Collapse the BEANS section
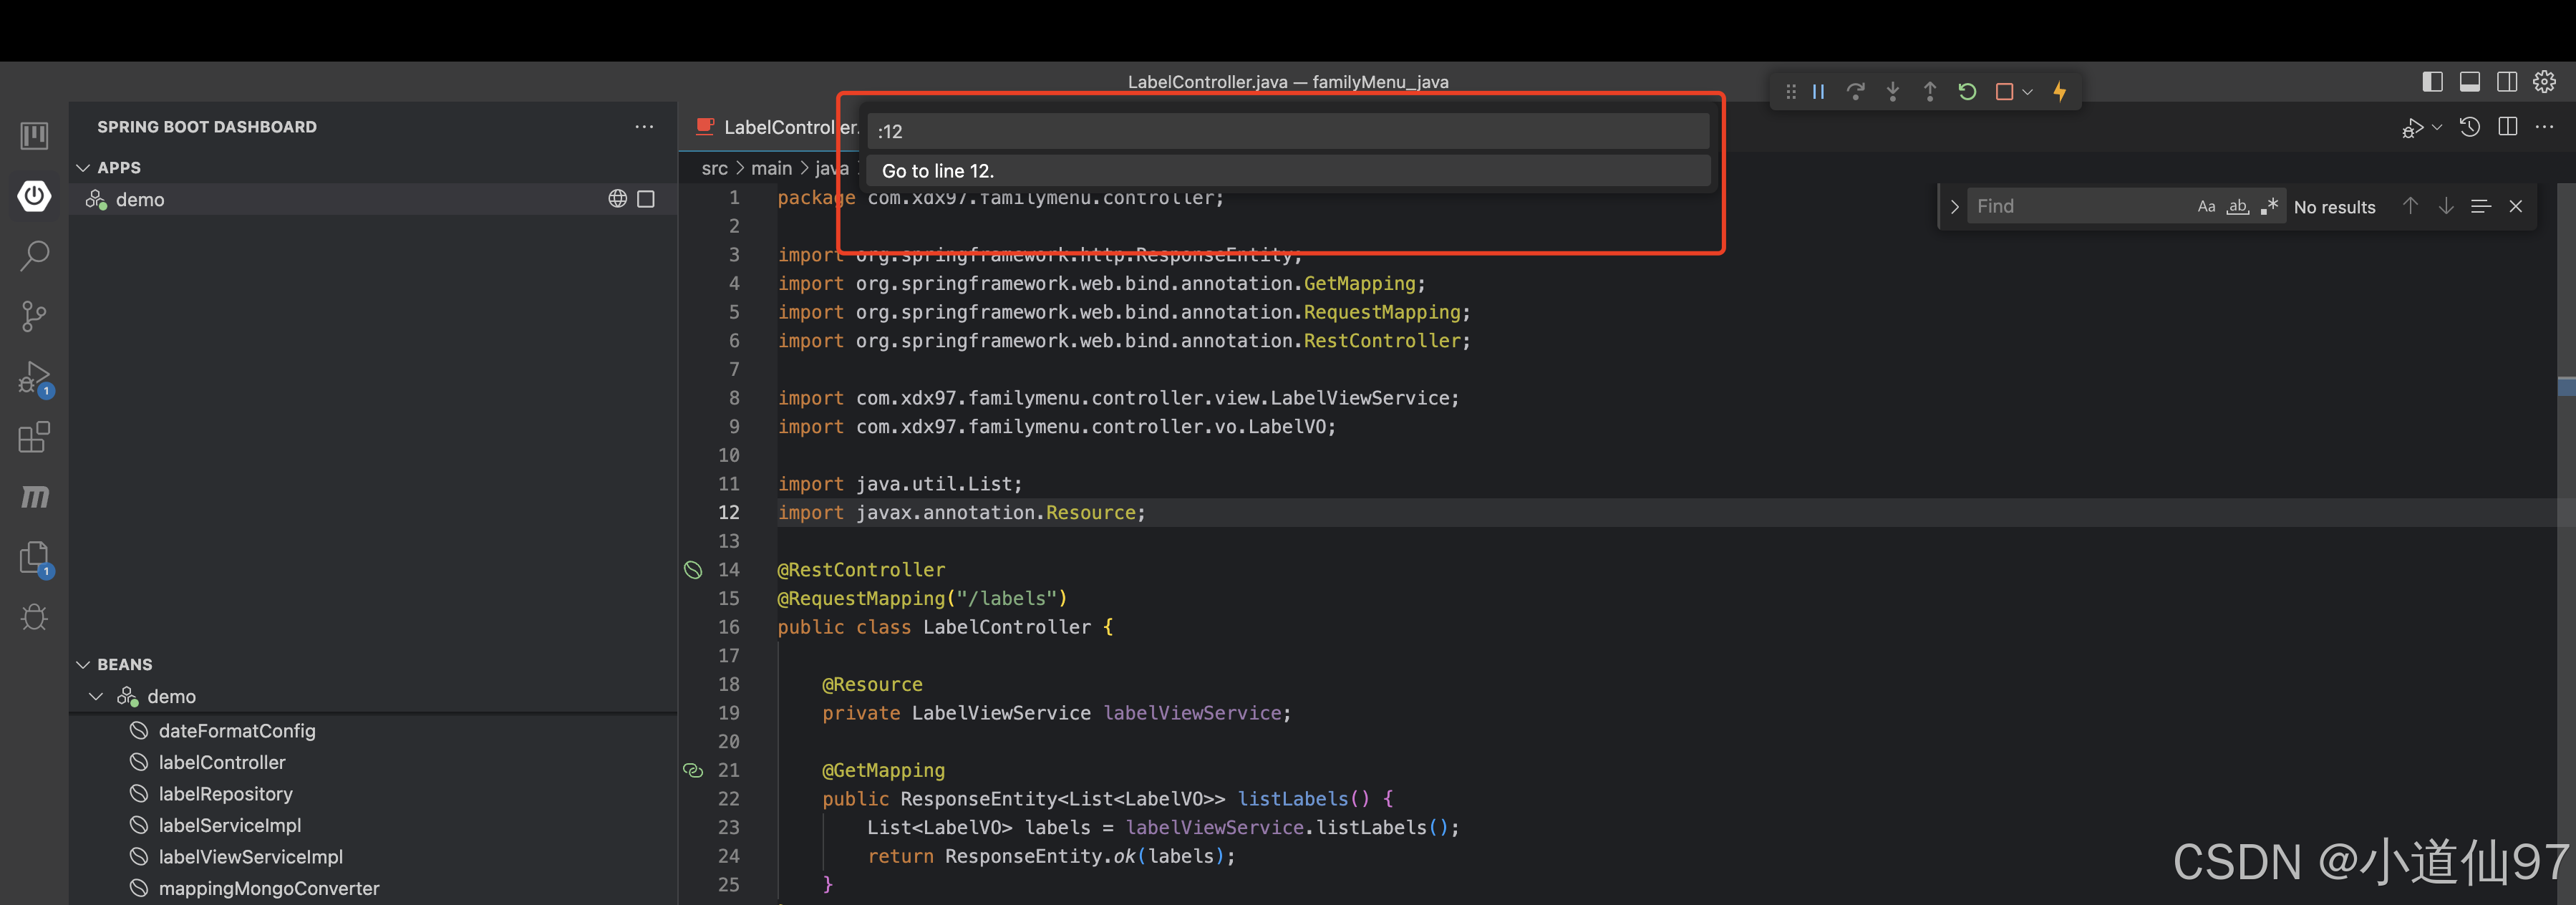This screenshot has height=905, width=2576. point(84,665)
